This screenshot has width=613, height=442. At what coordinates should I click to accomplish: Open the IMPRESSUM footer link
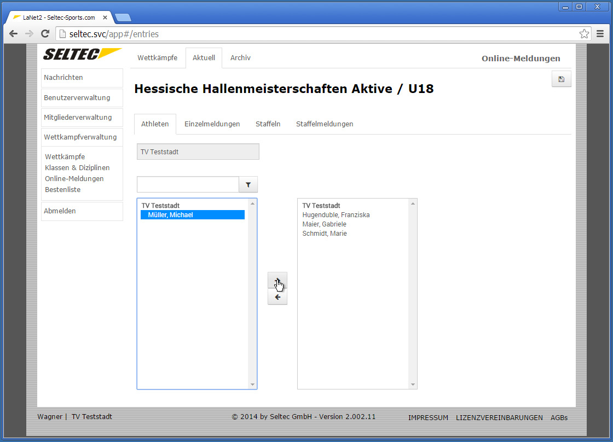click(x=428, y=417)
